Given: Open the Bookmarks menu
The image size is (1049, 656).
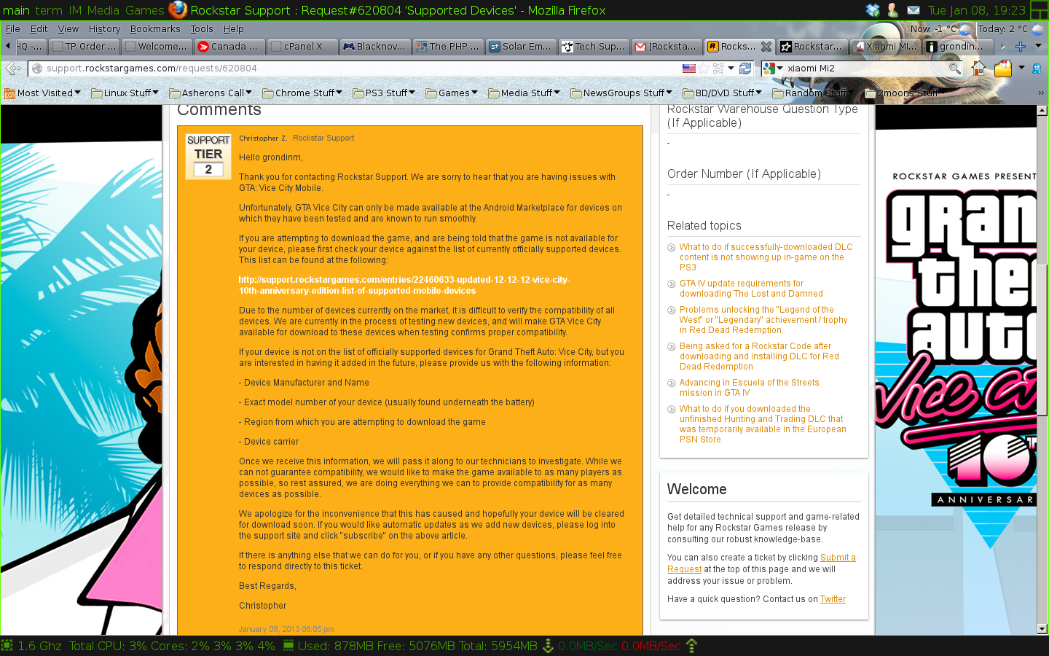Looking at the screenshot, I should pos(155,29).
